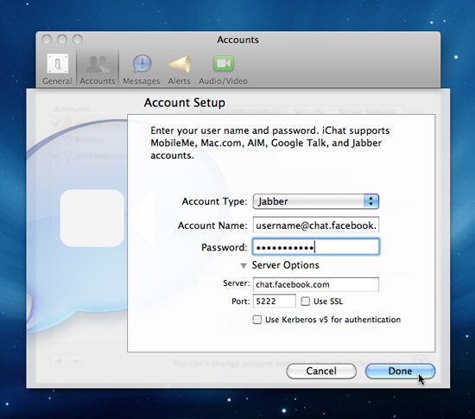Screen dimensions: 475x419
Task: Close the Accounts window with the red button
Action: pos(47,40)
